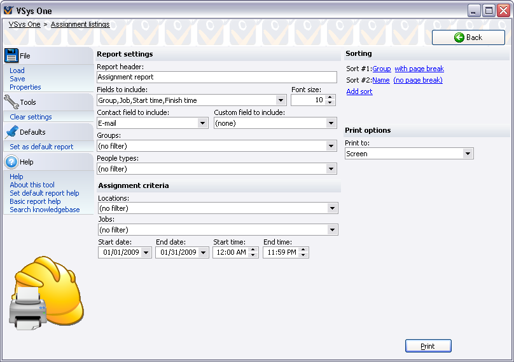Click the Defaults pushpin icon

(12, 132)
